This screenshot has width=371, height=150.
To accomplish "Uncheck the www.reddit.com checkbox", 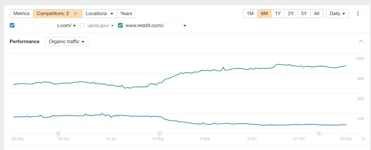I will pyautogui.click(x=120, y=25).
